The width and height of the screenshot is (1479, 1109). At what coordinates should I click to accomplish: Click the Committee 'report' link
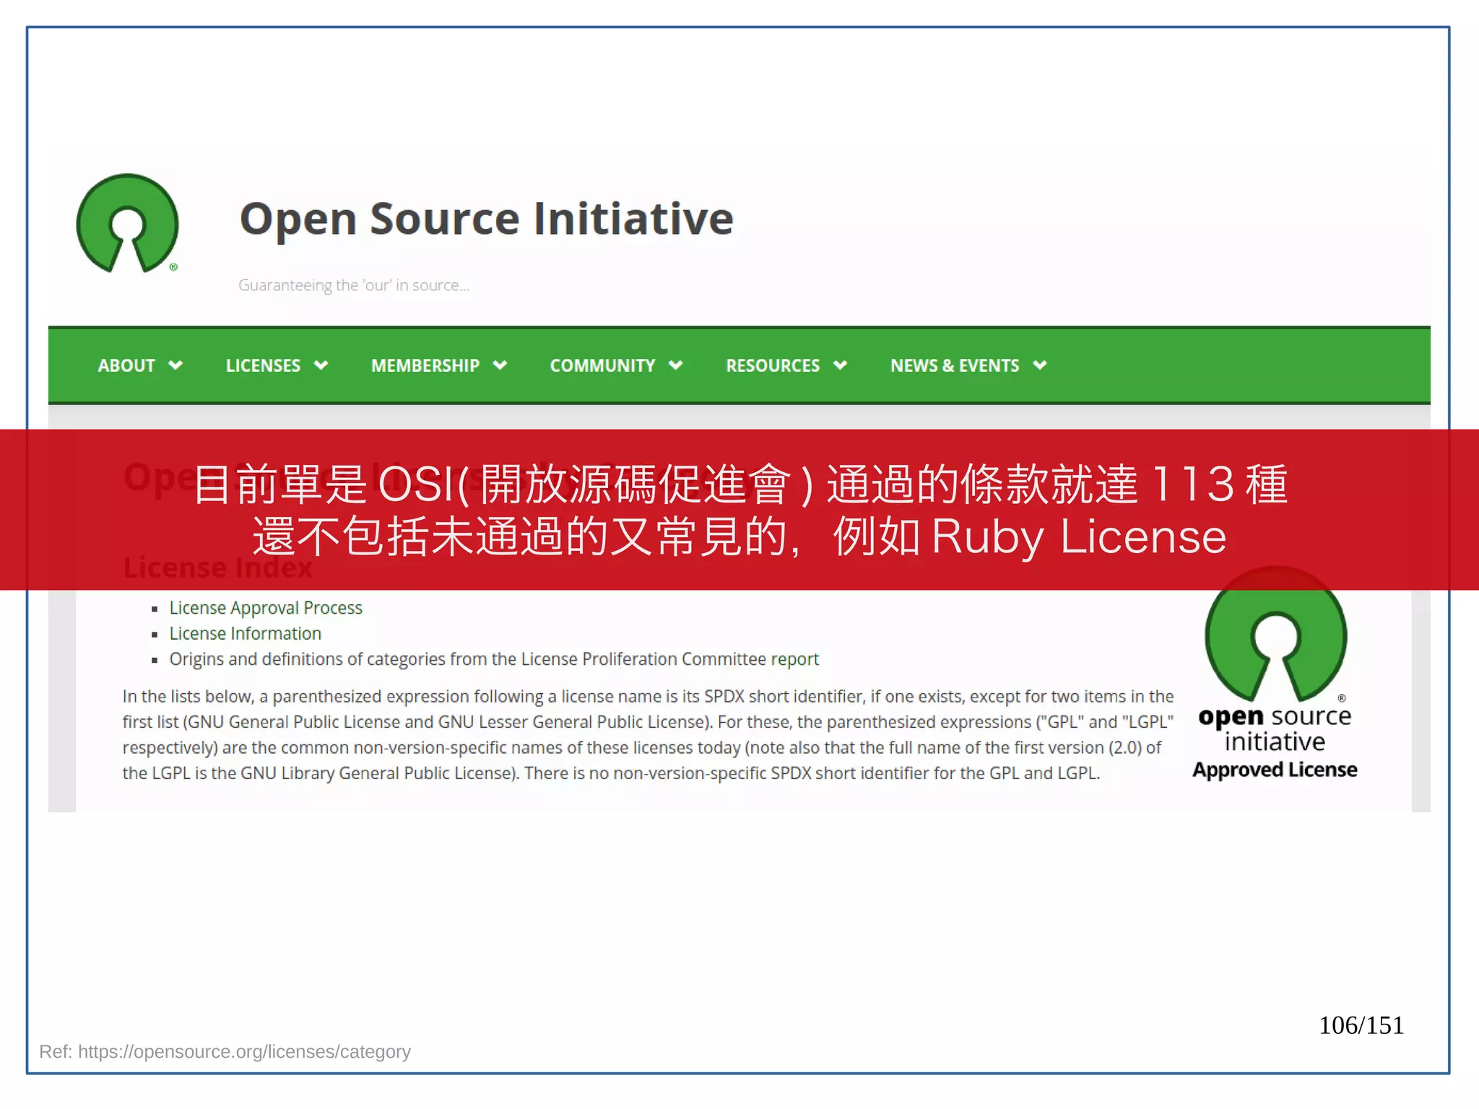coord(794,659)
